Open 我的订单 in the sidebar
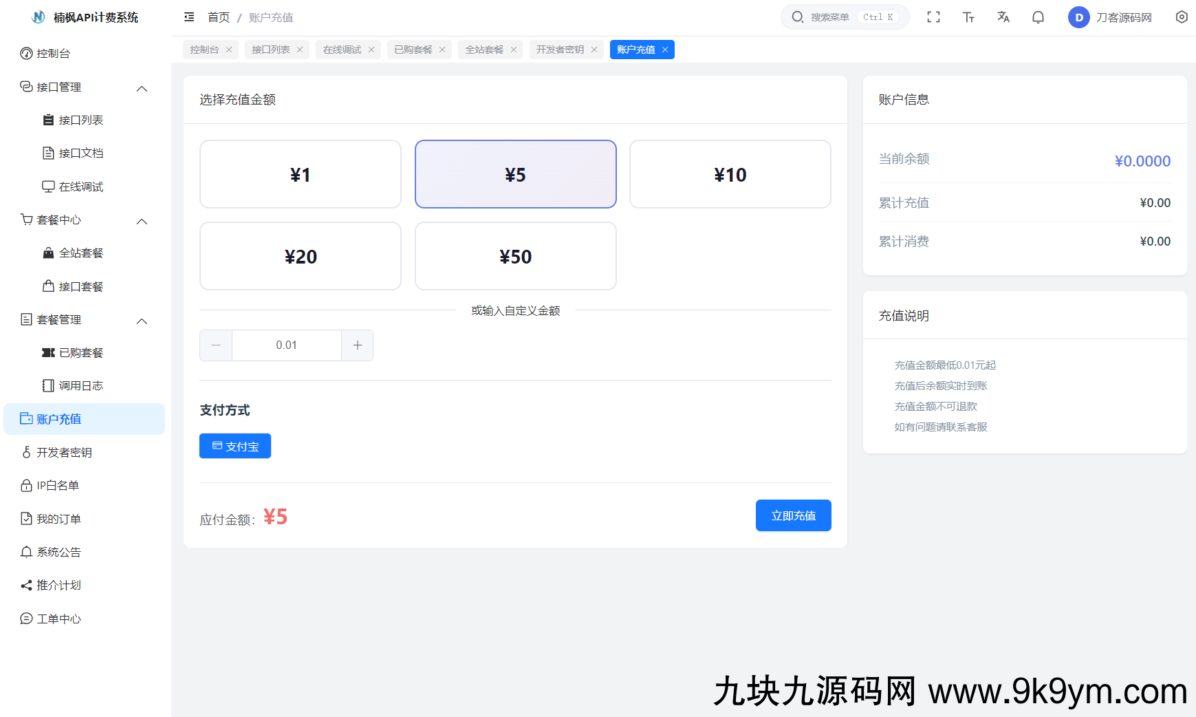This screenshot has width=1196, height=717. (58, 519)
